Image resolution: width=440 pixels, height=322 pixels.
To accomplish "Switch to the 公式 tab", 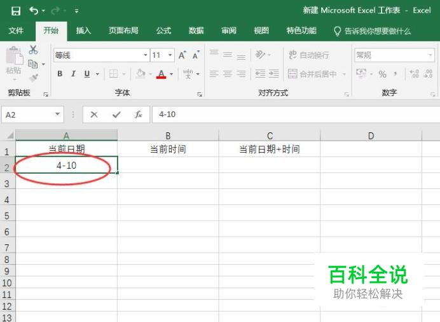I will (163, 31).
